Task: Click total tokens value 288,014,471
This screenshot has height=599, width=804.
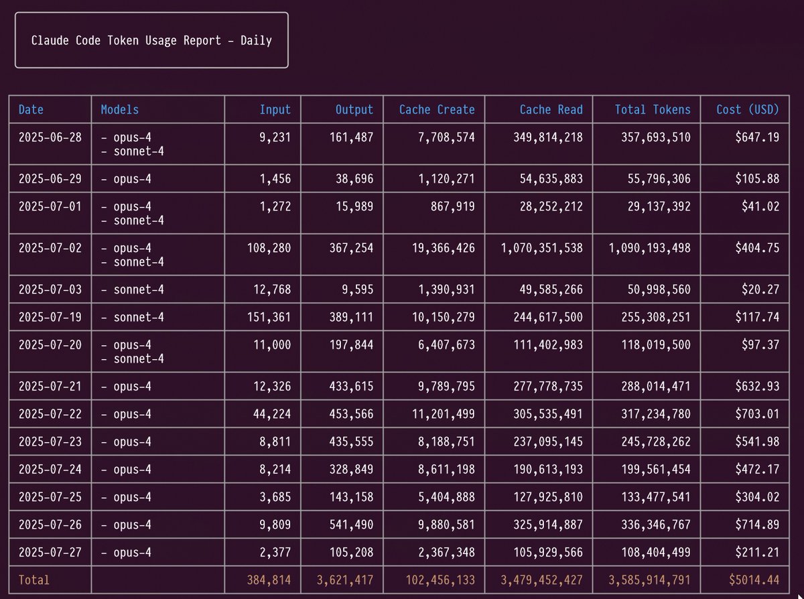Action: (x=657, y=387)
